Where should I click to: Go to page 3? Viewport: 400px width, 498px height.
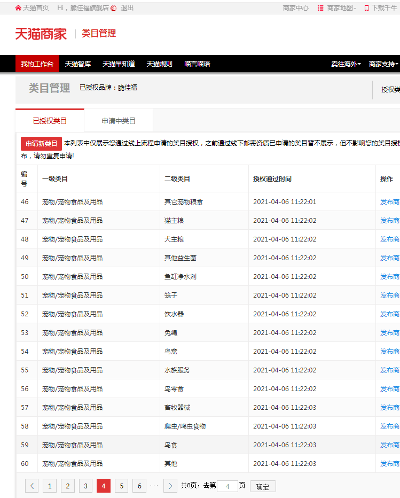point(85,486)
